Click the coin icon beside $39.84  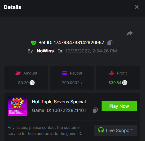(125, 83)
